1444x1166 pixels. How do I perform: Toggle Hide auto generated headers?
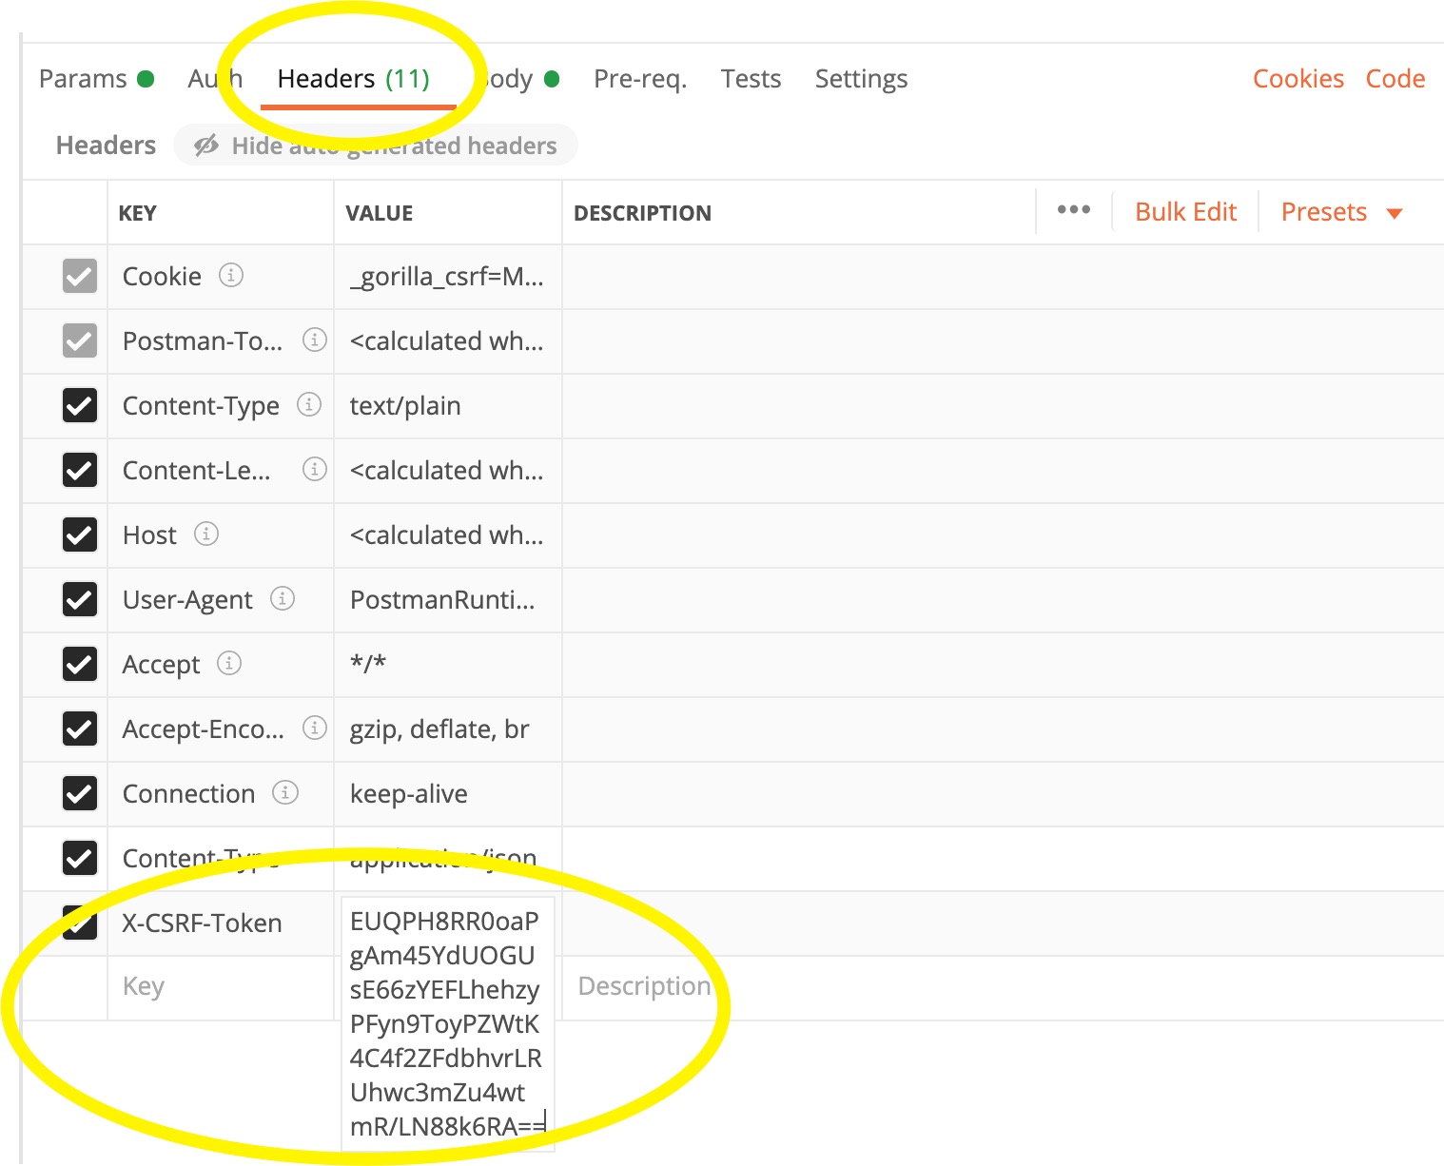click(376, 145)
